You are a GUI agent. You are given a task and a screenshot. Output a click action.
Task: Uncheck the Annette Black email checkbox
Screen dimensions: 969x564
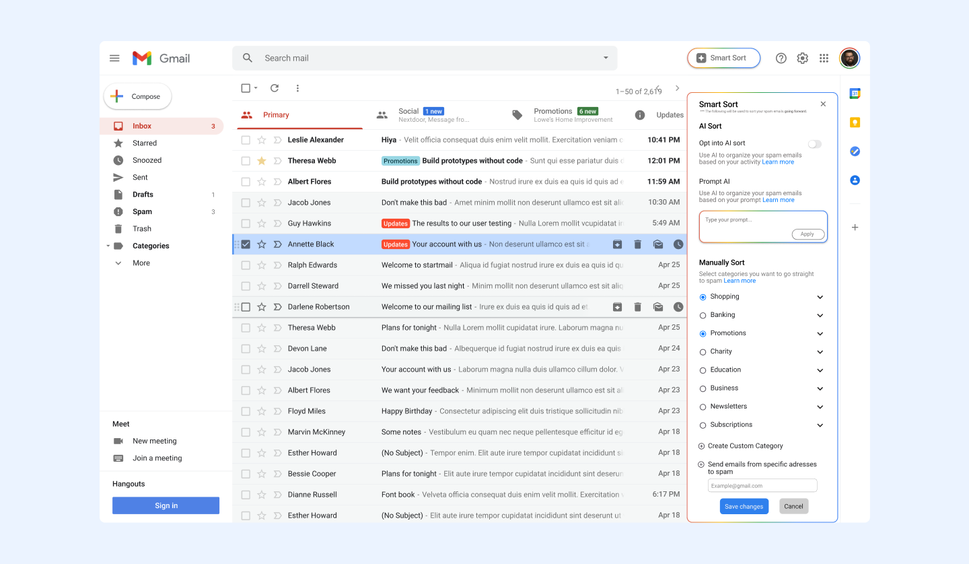pyautogui.click(x=246, y=244)
